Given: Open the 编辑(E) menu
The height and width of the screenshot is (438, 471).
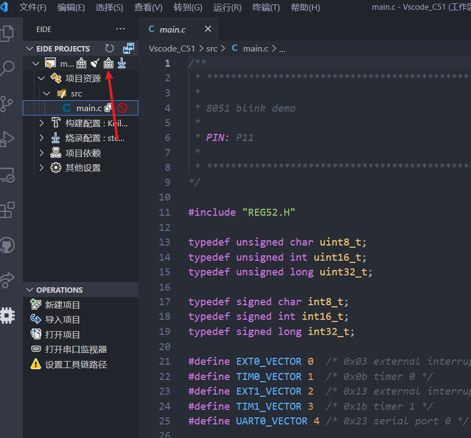Looking at the screenshot, I should pyautogui.click(x=71, y=7).
